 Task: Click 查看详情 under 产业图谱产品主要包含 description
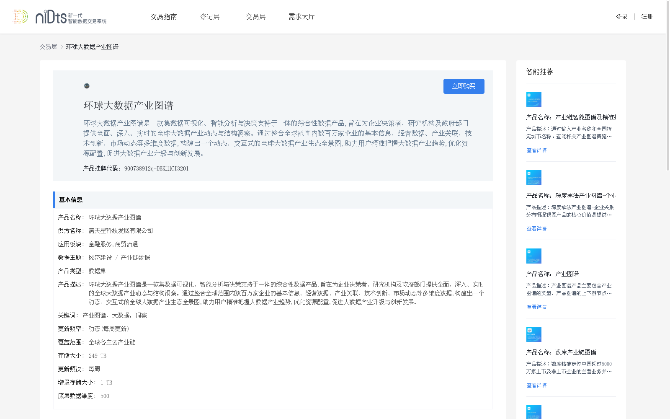point(536,307)
